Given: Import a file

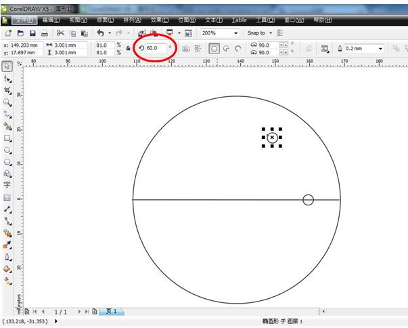Looking at the screenshot, I should 142,33.
